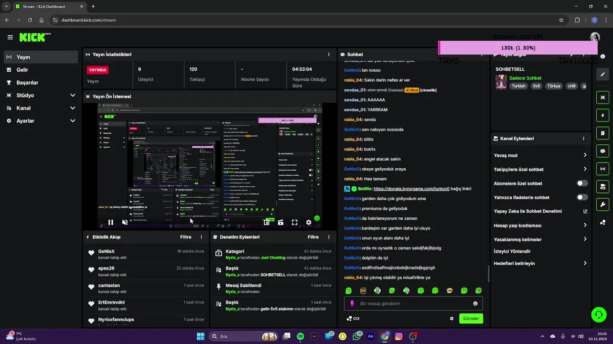Open WhatsApp from the Windows taskbar

356,336
